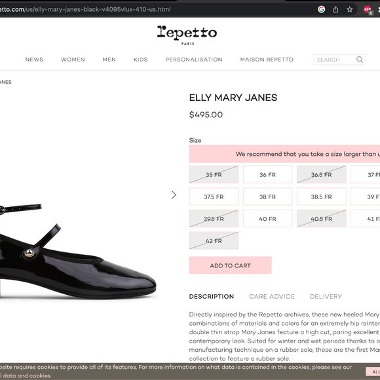
Task: Show next product image arrow
Action: (174, 195)
